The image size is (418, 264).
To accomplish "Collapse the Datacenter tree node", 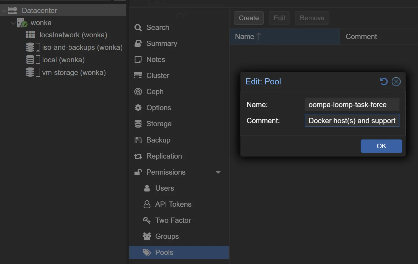I will pyautogui.click(x=4, y=11).
